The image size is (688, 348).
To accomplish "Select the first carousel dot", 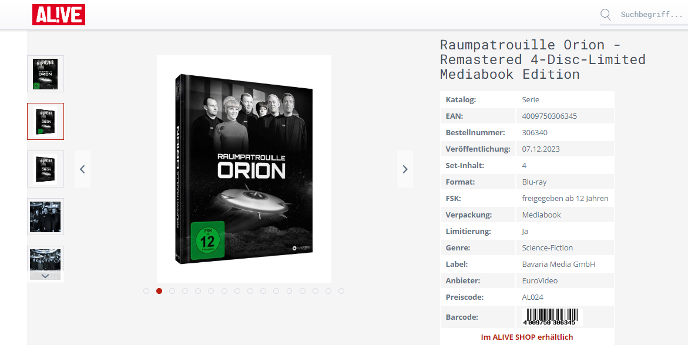I will 146,291.
